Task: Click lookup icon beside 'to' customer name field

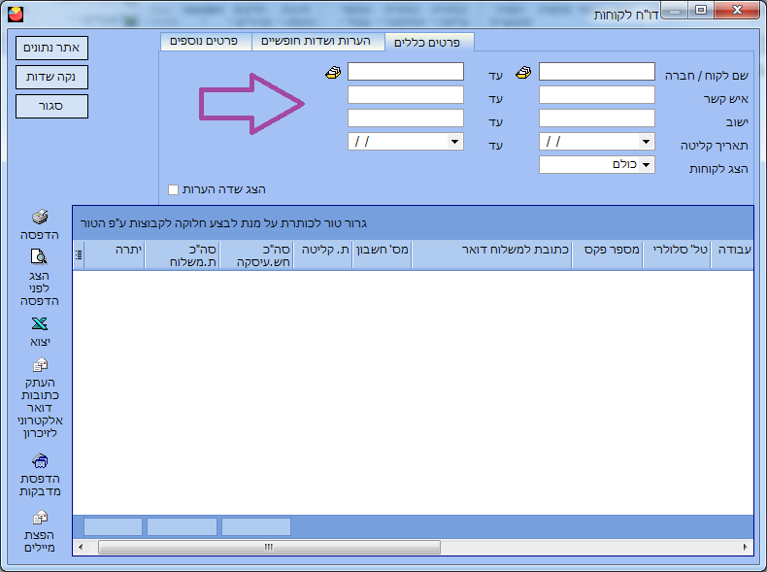Action: [x=333, y=72]
